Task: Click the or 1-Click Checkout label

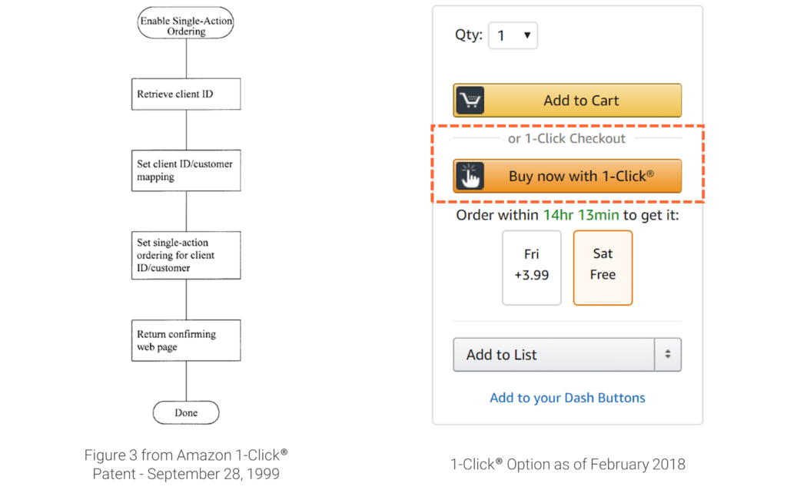Action: pyautogui.click(x=566, y=138)
